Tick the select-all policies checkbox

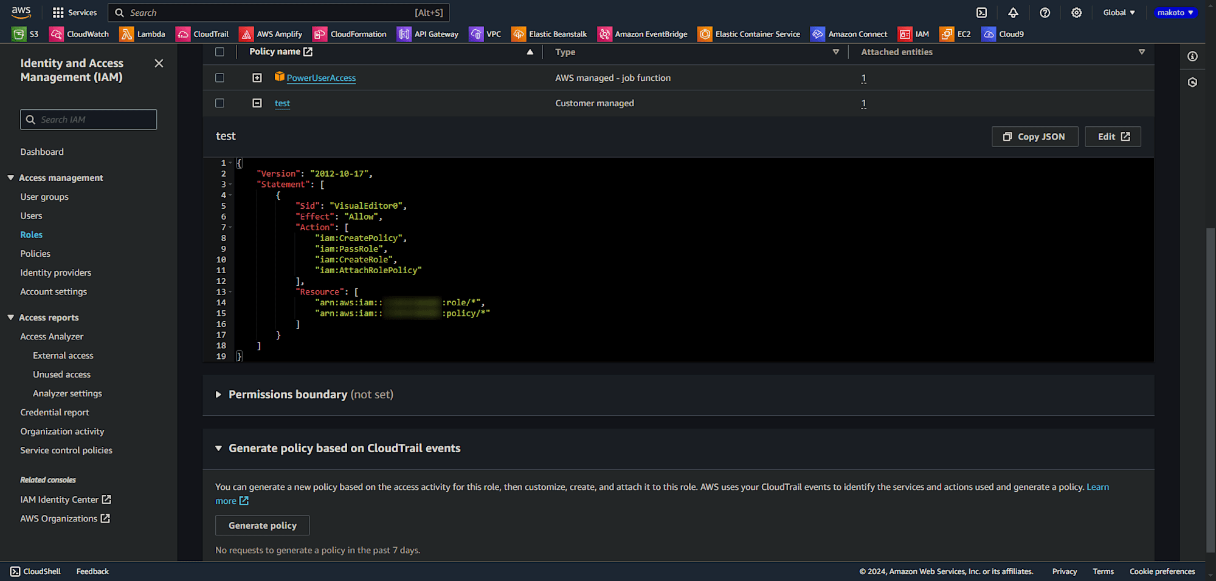click(219, 52)
